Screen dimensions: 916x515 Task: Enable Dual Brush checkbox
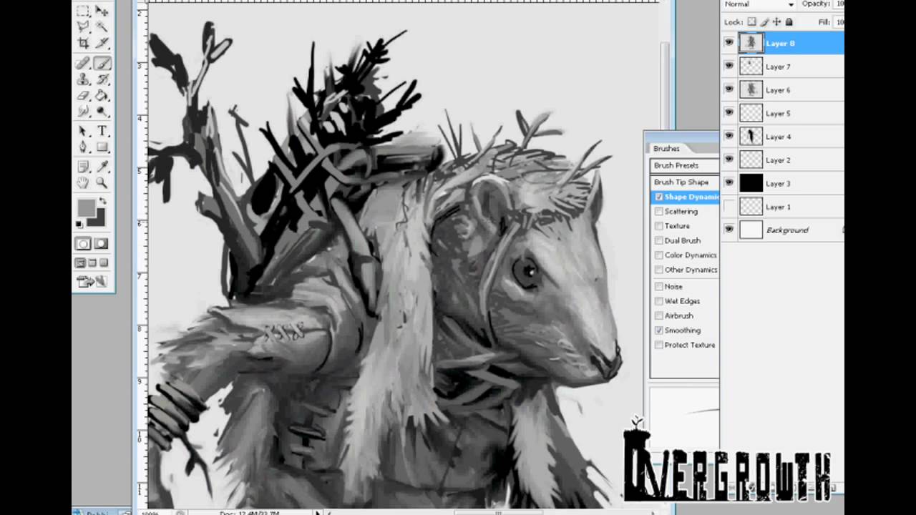point(658,241)
